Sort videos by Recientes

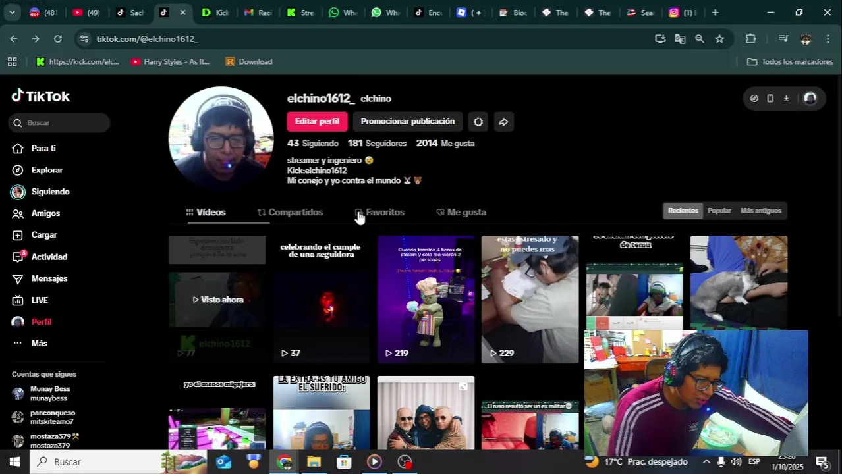point(683,211)
